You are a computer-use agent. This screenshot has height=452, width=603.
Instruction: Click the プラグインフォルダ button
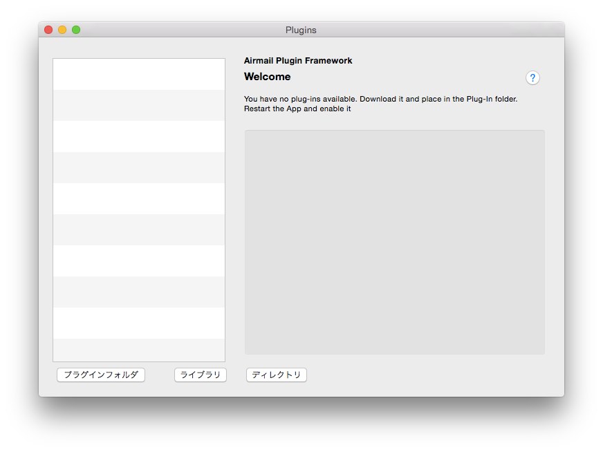coord(101,375)
